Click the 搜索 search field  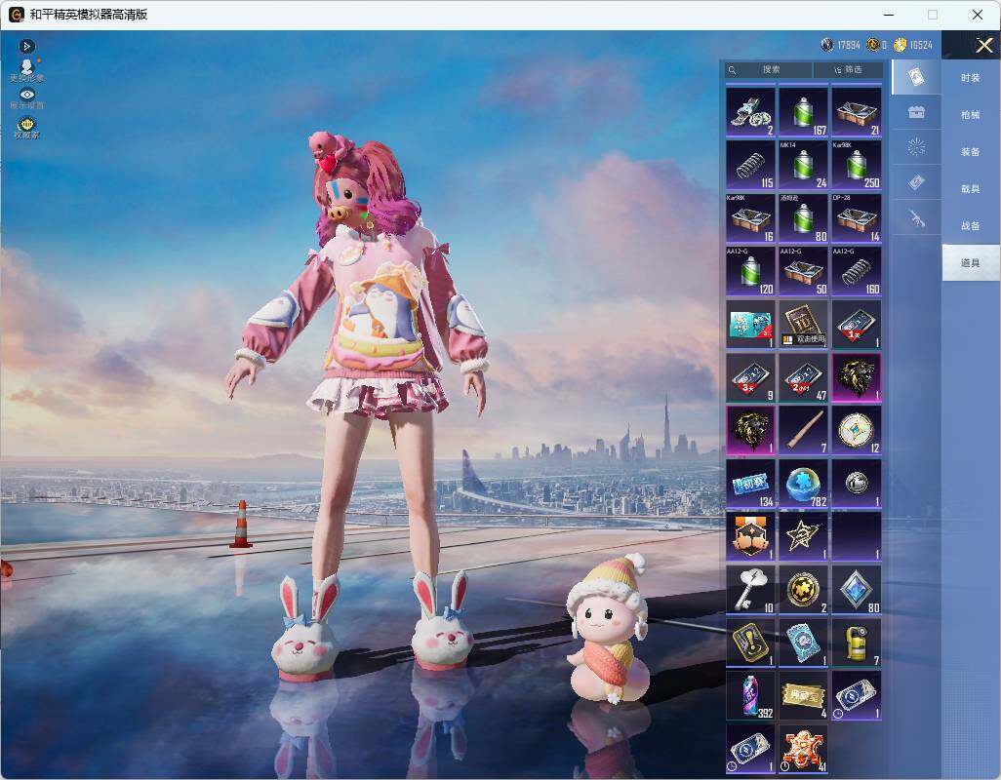(x=769, y=69)
